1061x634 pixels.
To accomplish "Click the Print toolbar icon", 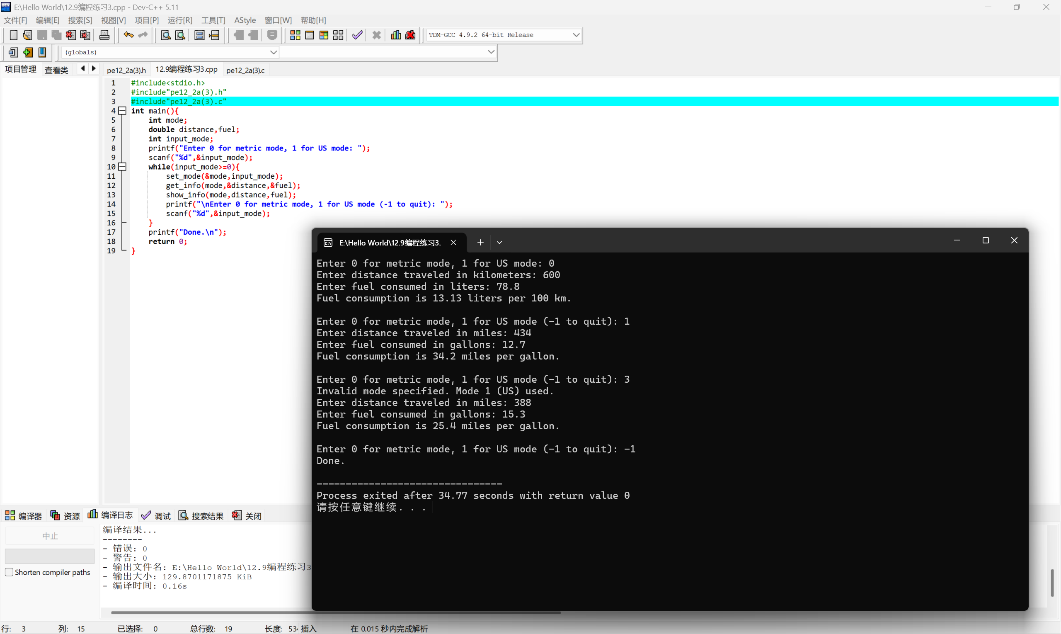I will point(104,35).
